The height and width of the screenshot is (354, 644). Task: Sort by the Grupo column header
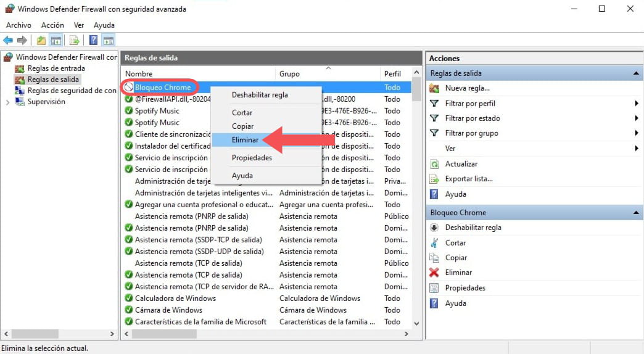[328, 73]
